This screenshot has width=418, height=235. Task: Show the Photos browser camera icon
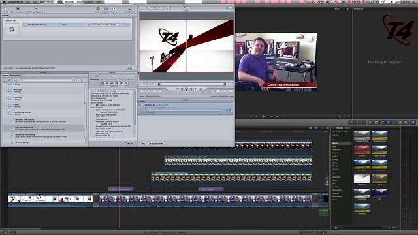376,123
